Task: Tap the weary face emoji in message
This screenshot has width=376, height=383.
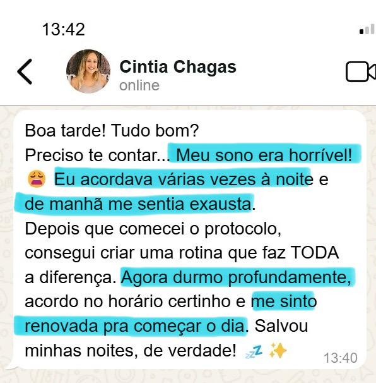Action: point(37,179)
